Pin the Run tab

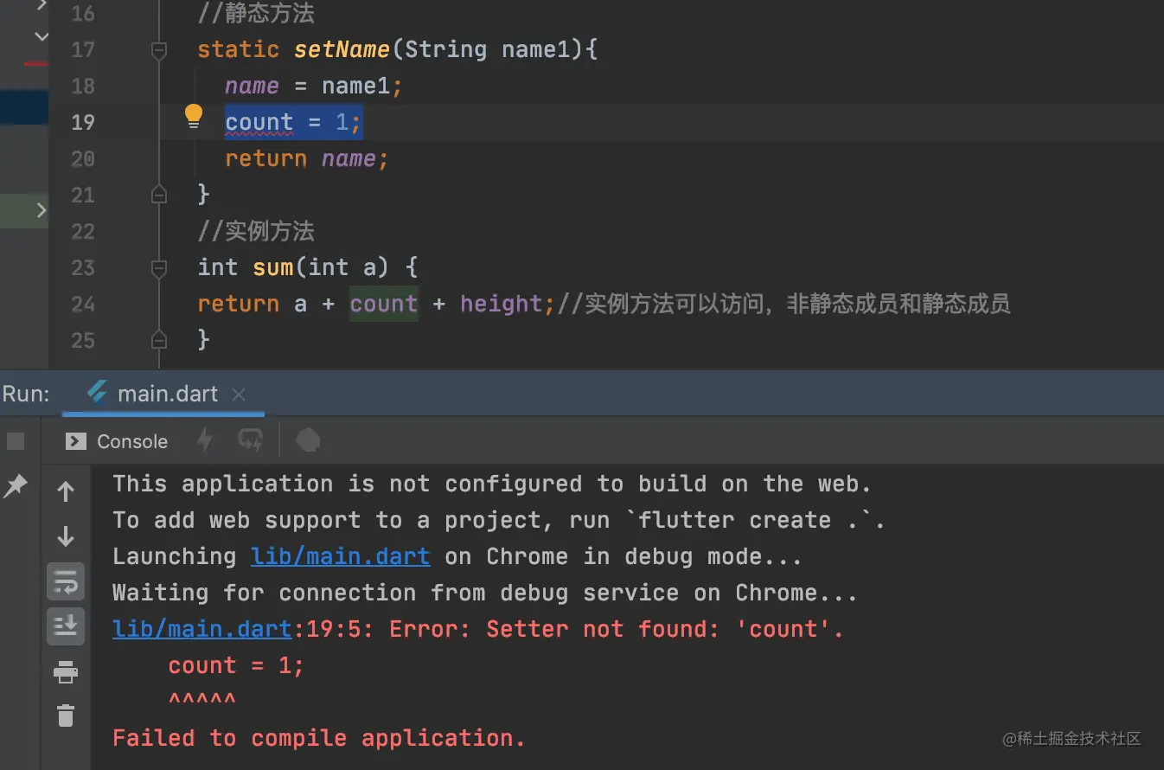click(16, 485)
